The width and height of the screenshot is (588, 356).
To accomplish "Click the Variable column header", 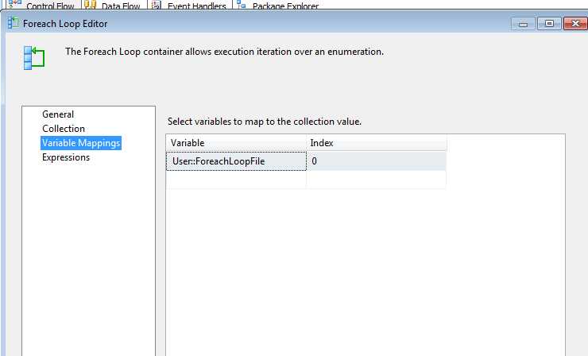I will (236, 143).
